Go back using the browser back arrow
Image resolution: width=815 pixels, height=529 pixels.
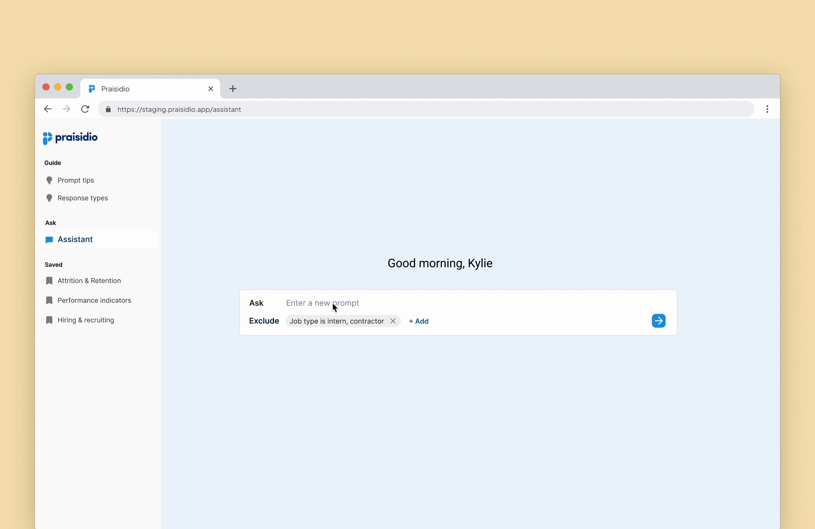pos(48,109)
